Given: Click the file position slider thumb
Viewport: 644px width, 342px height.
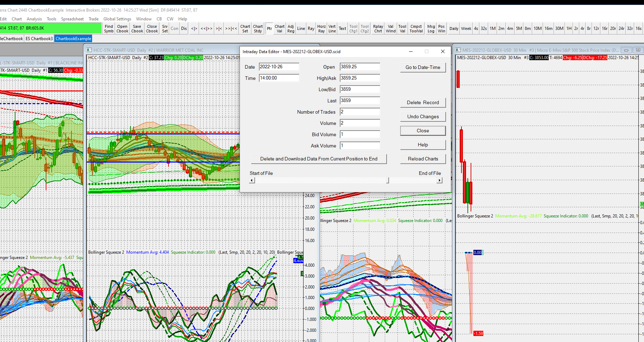Looking at the screenshot, I should tap(388, 180).
